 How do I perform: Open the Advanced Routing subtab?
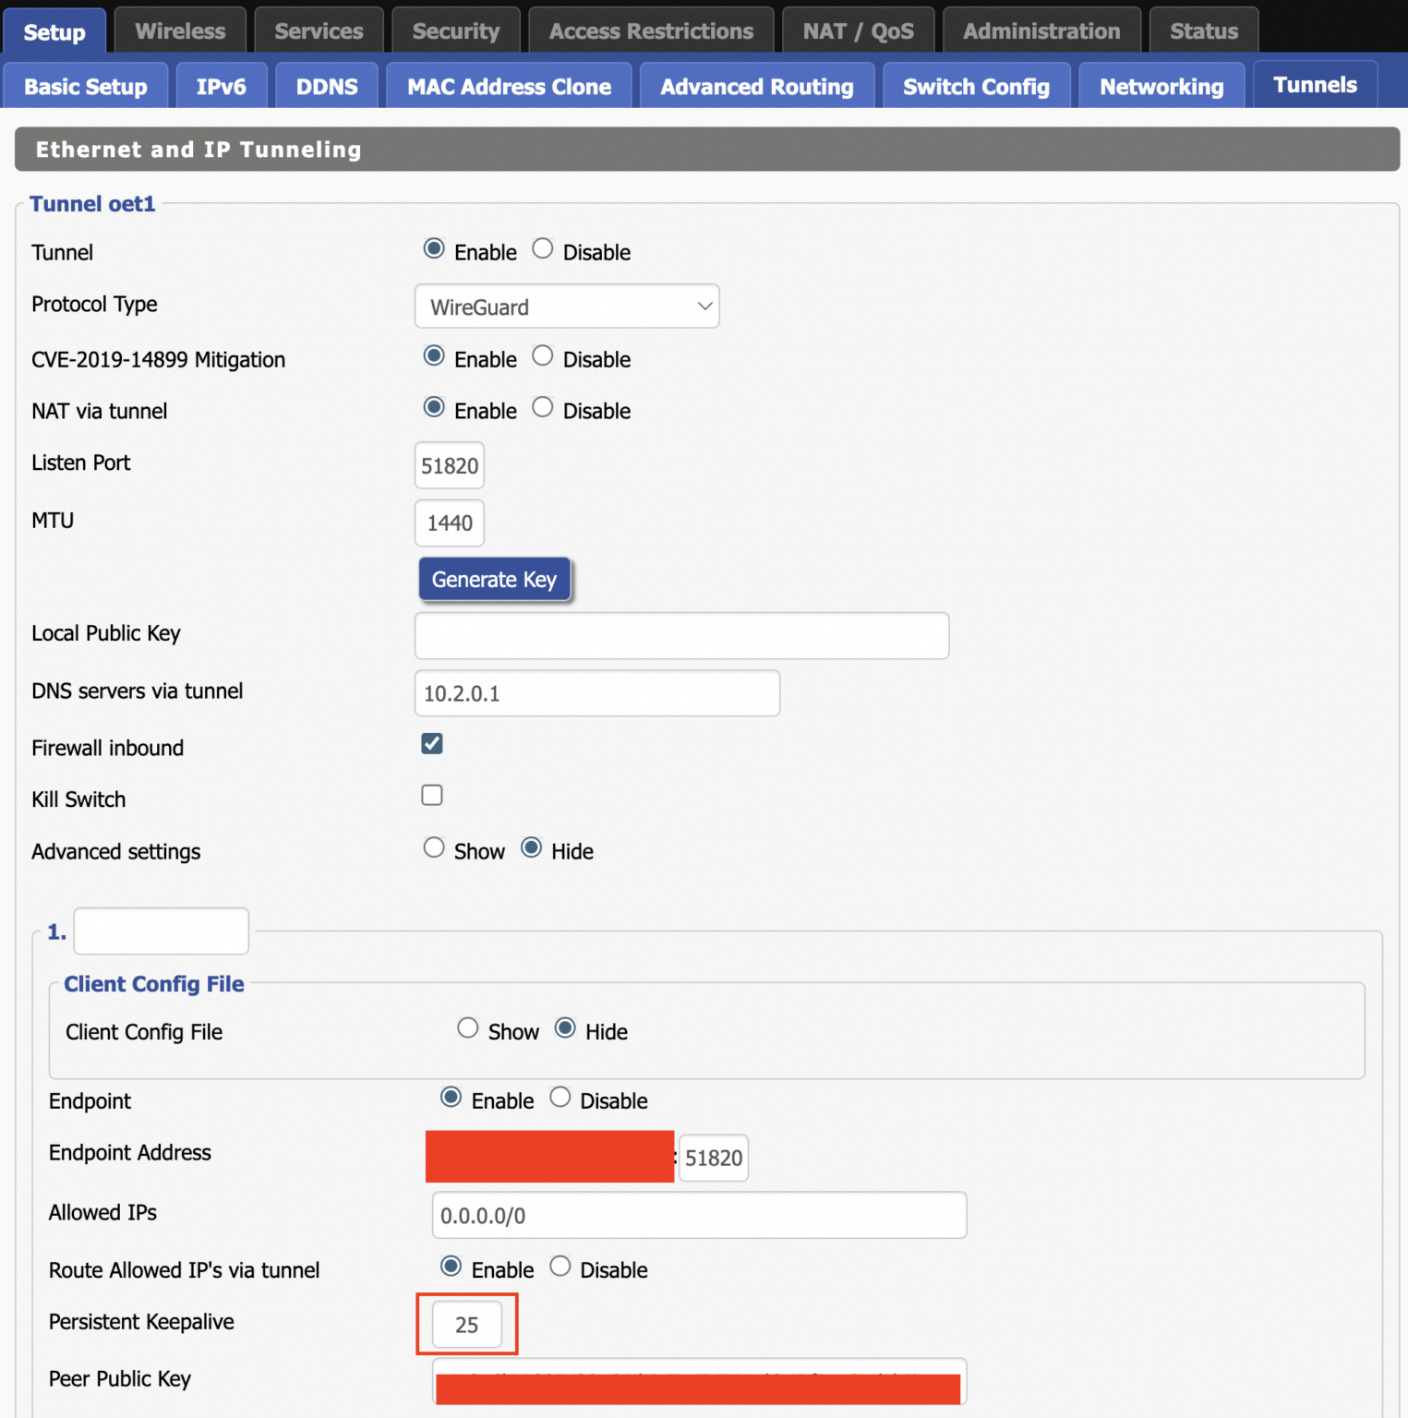coord(756,87)
